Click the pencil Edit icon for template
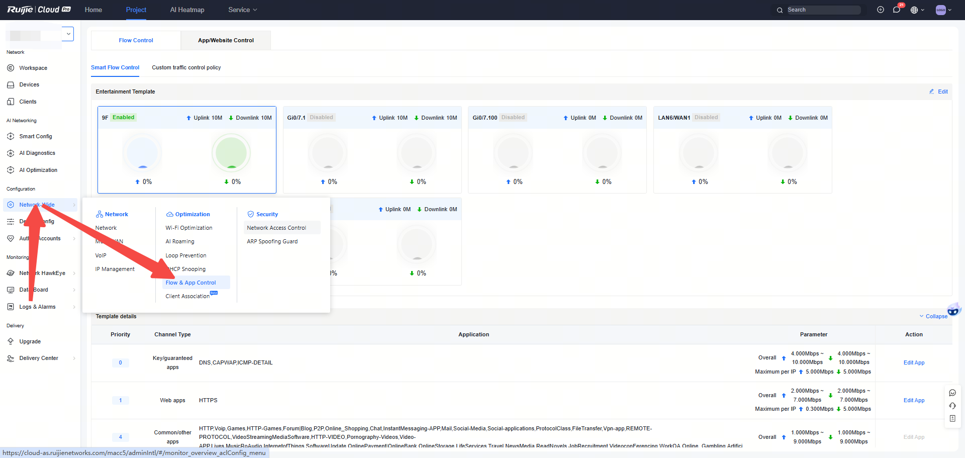 point(932,91)
